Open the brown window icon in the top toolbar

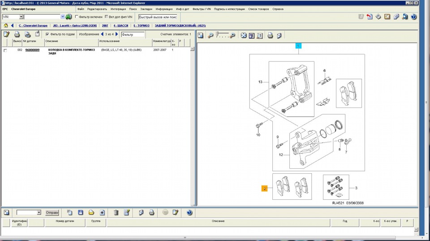(x=387, y=17)
